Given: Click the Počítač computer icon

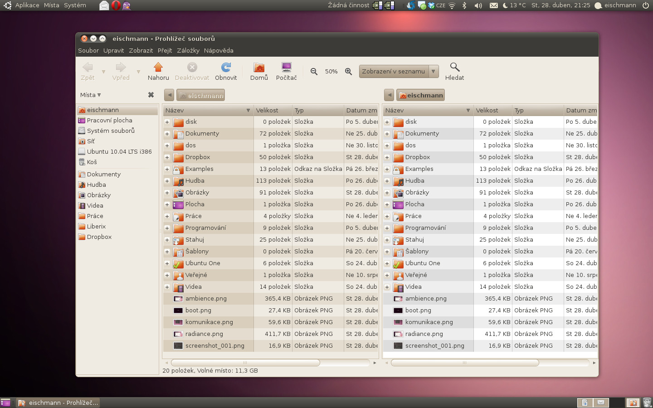Looking at the screenshot, I should point(286,68).
